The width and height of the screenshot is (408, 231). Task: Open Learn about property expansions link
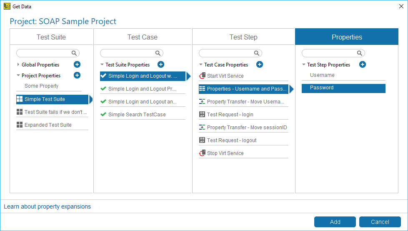point(48,206)
